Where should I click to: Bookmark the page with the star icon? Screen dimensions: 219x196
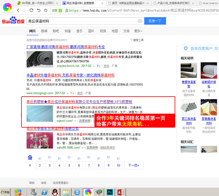(46, 10)
